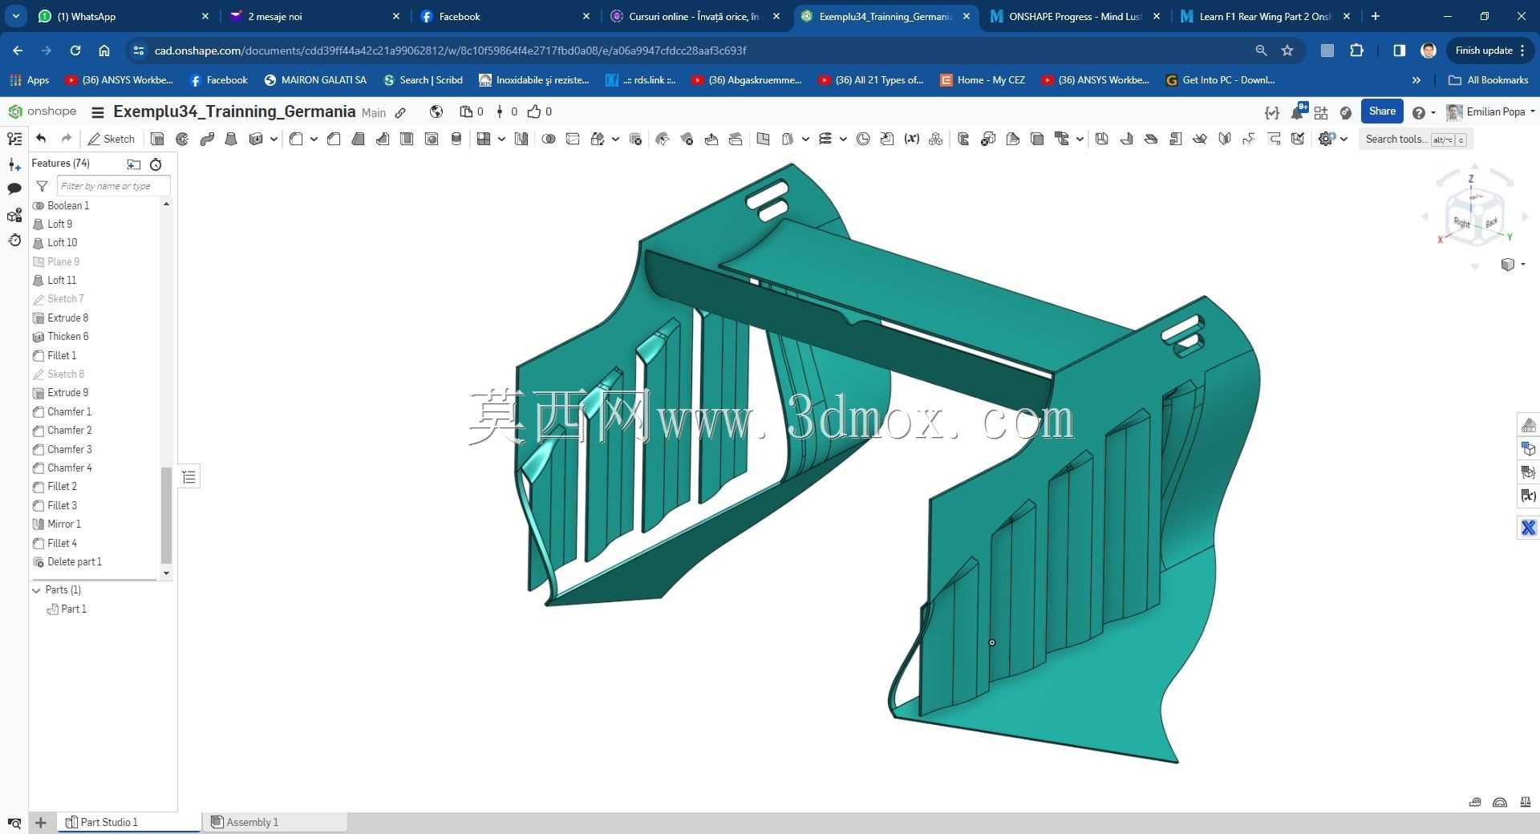Rotate view using the view cube's up arrow
This screenshot has height=834, width=1540.
(1474, 168)
